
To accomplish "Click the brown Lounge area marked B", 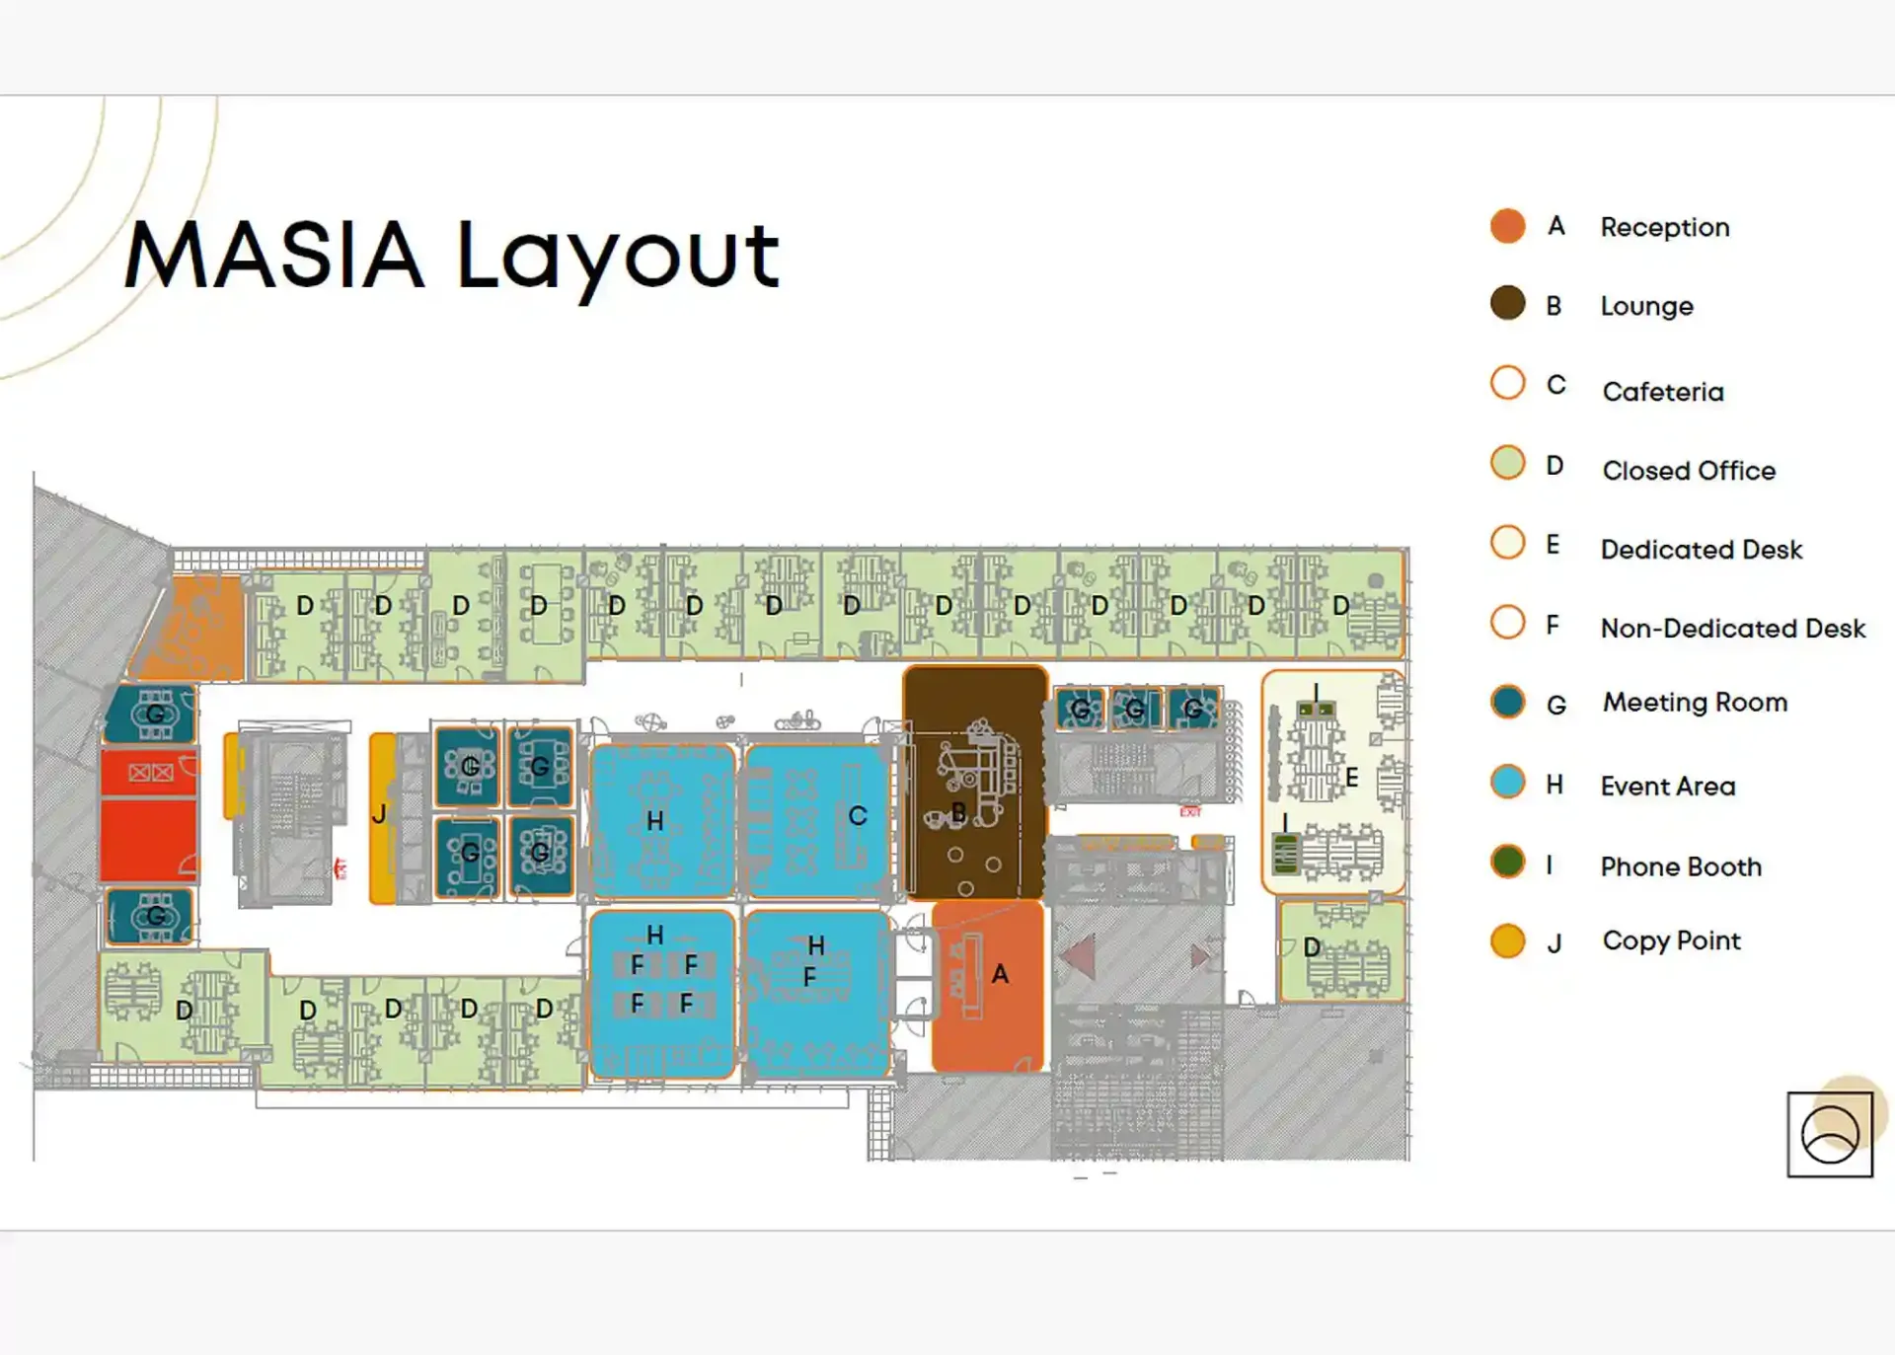I will pos(975,783).
